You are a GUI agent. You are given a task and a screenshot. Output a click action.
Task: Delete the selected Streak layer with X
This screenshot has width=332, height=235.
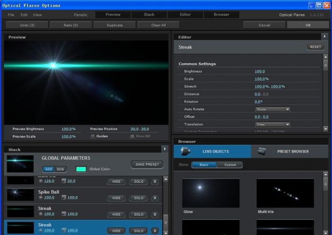point(155,231)
